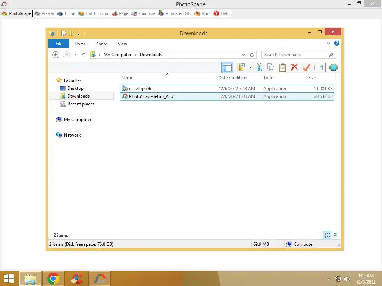Select Network in the navigation pane
The width and height of the screenshot is (382, 286).
click(72, 135)
